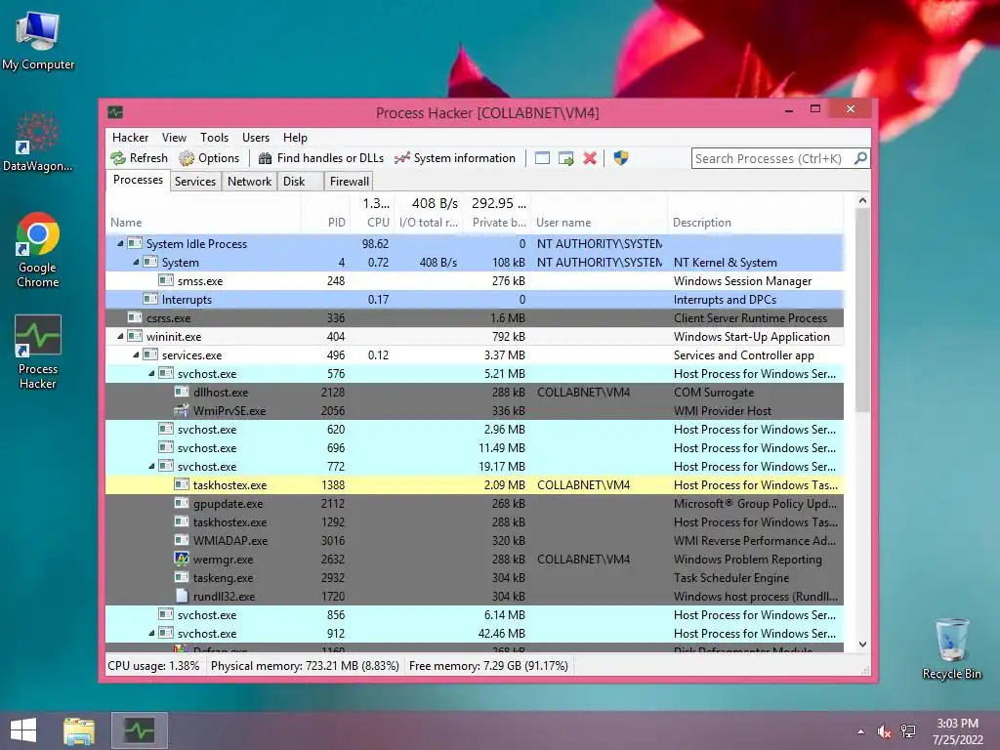Image resolution: width=1000 pixels, height=750 pixels.
Task: Collapse the System process tree node
Action: point(135,262)
